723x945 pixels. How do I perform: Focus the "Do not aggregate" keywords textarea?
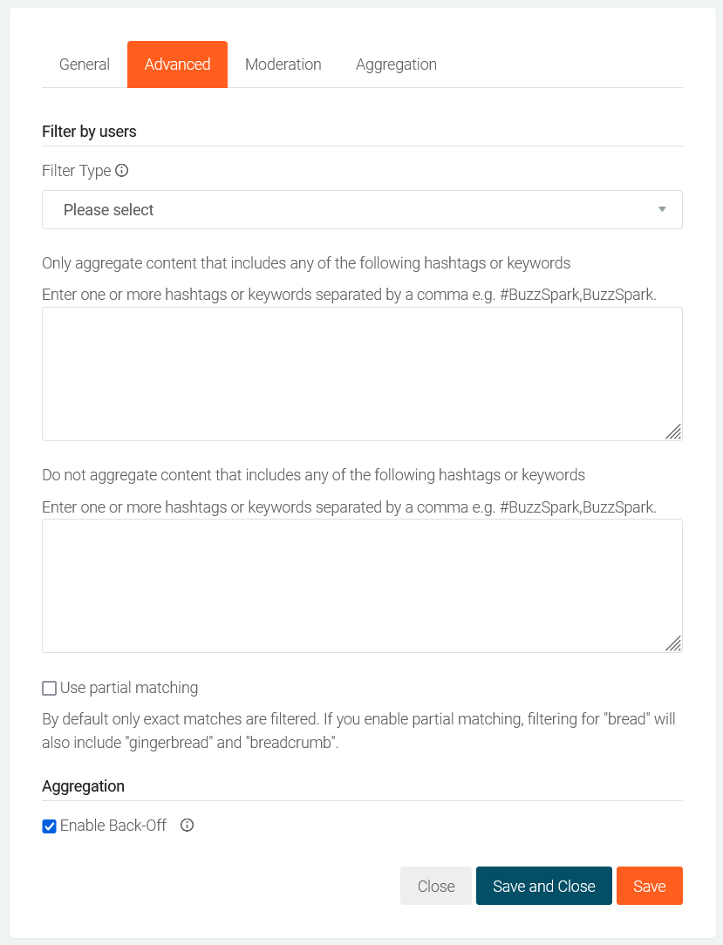(361, 586)
